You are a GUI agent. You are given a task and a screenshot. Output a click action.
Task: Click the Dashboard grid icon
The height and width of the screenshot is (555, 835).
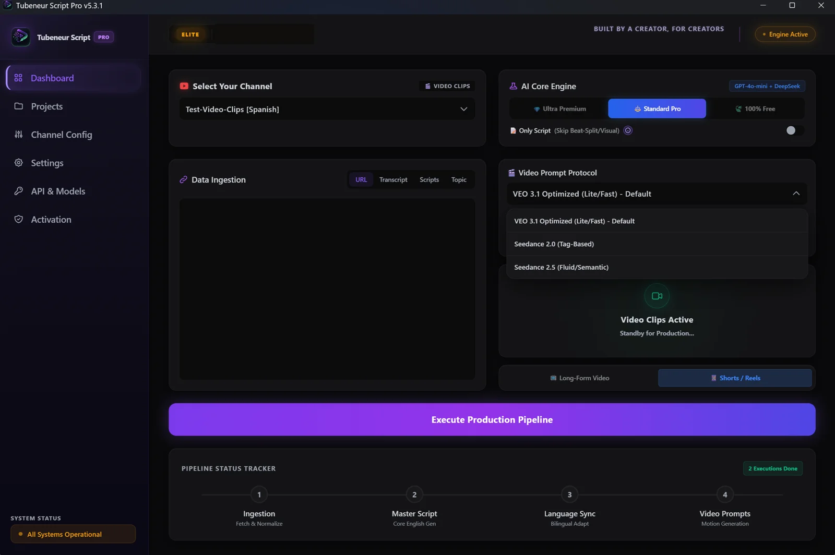tap(18, 78)
